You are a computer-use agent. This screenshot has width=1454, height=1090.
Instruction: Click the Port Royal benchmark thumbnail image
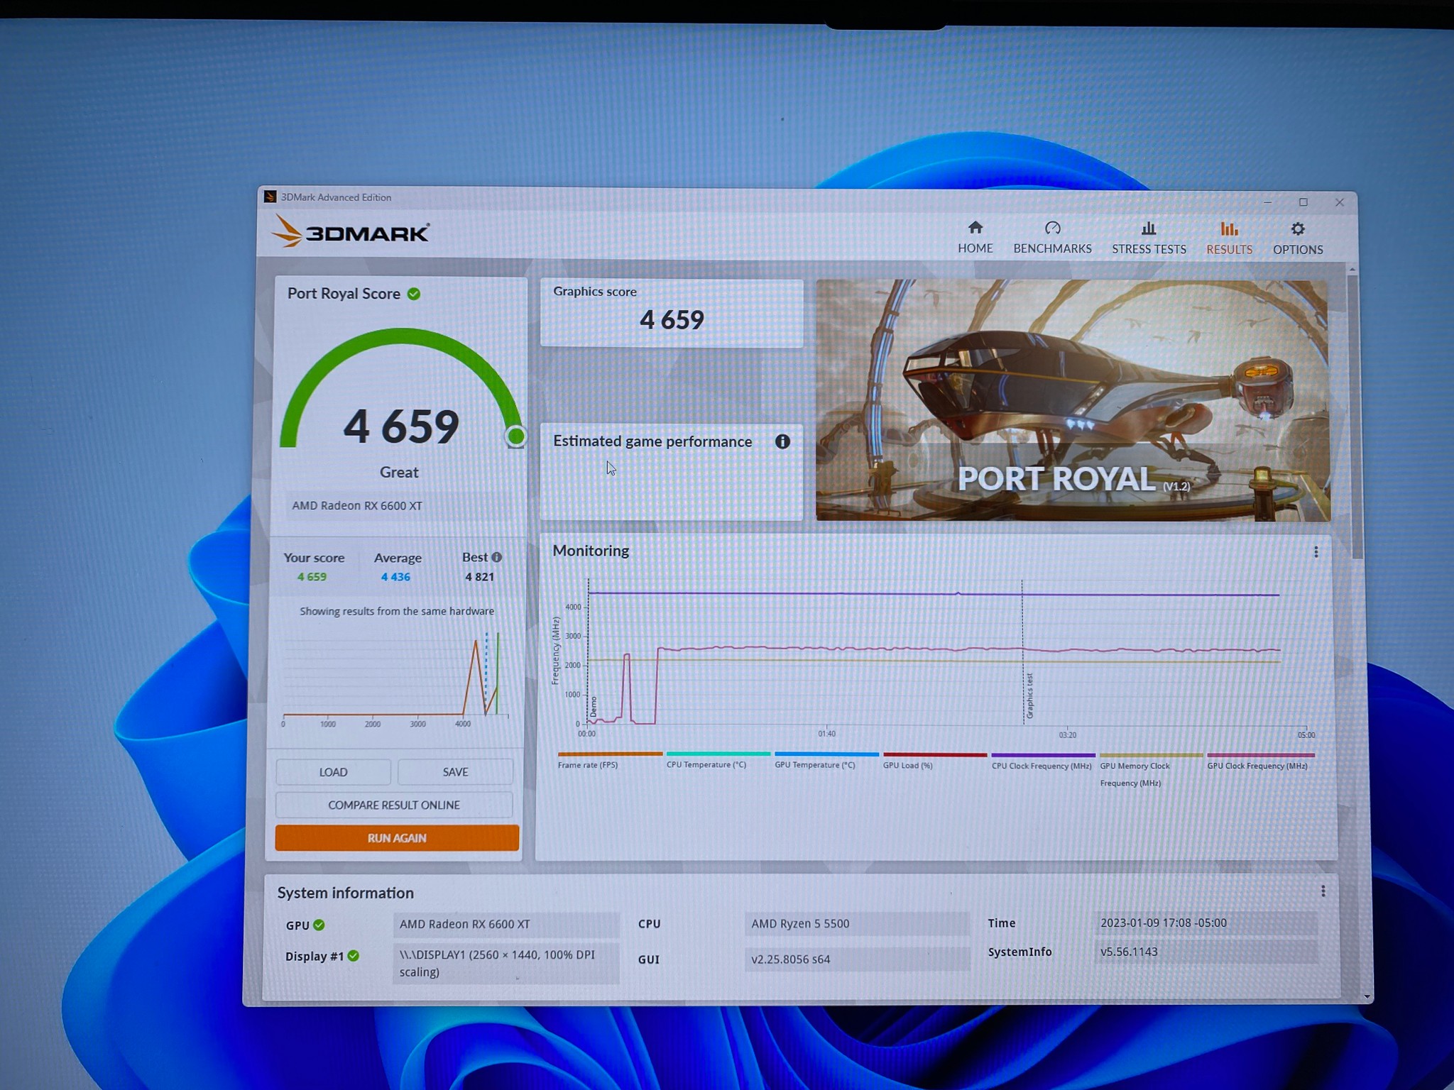[1073, 400]
